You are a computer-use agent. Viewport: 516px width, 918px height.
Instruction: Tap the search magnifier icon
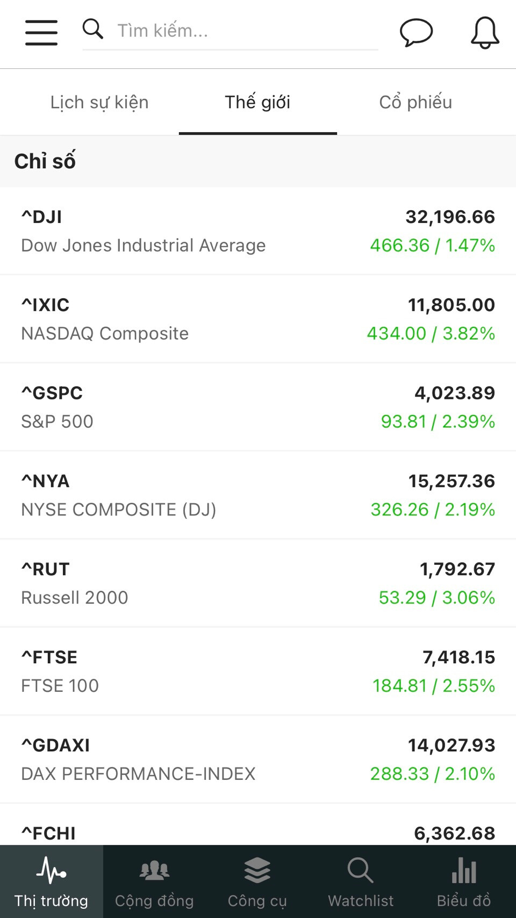[92, 29]
